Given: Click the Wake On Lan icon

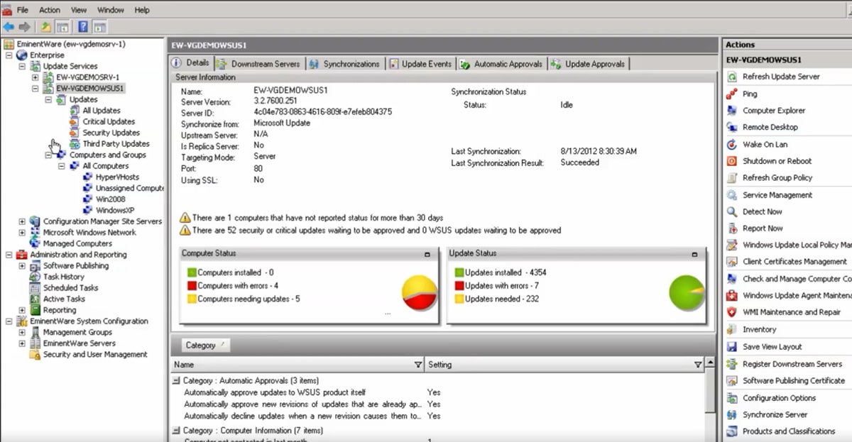Looking at the screenshot, I should [731, 144].
